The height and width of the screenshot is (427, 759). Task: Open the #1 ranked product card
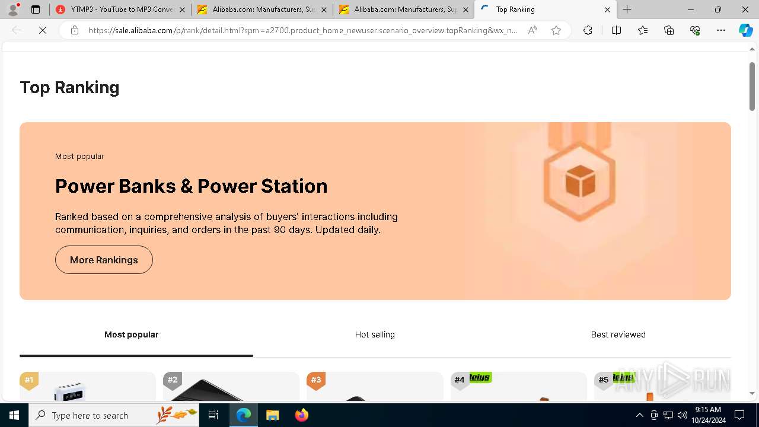pyautogui.click(x=88, y=387)
